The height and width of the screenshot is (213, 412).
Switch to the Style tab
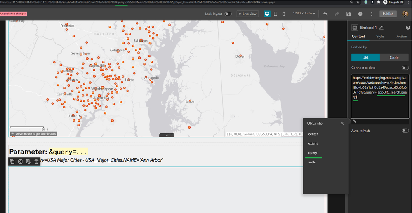pyautogui.click(x=380, y=37)
